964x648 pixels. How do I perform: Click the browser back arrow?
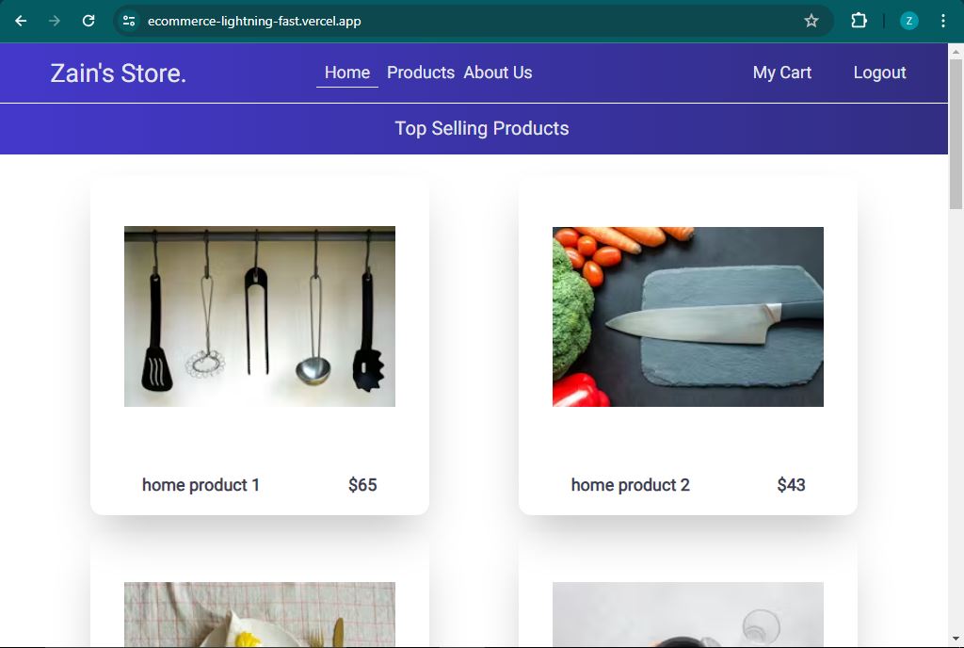(x=21, y=21)
